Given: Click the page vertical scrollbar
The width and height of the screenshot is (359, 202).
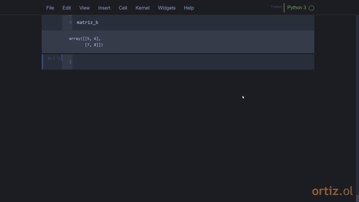Looking at the screenshot, I should pos(357,108).
